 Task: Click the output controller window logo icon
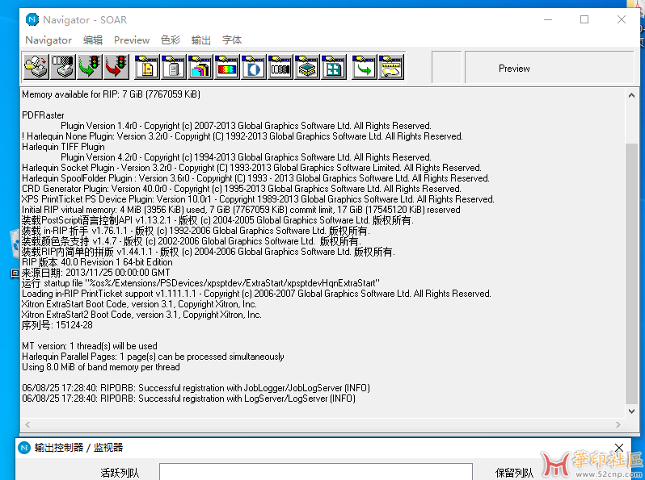pyautogui.click(x=24, y=448)
